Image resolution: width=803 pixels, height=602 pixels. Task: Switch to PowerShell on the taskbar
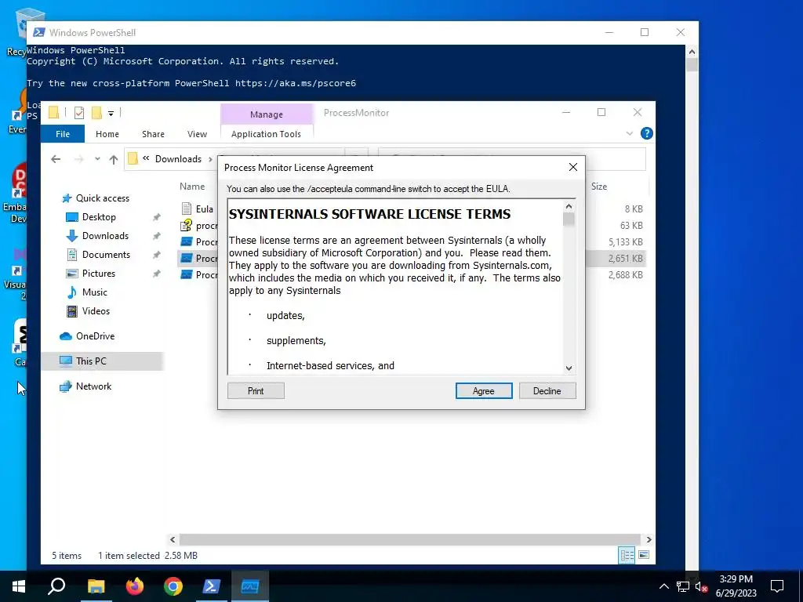coord(212,586)
